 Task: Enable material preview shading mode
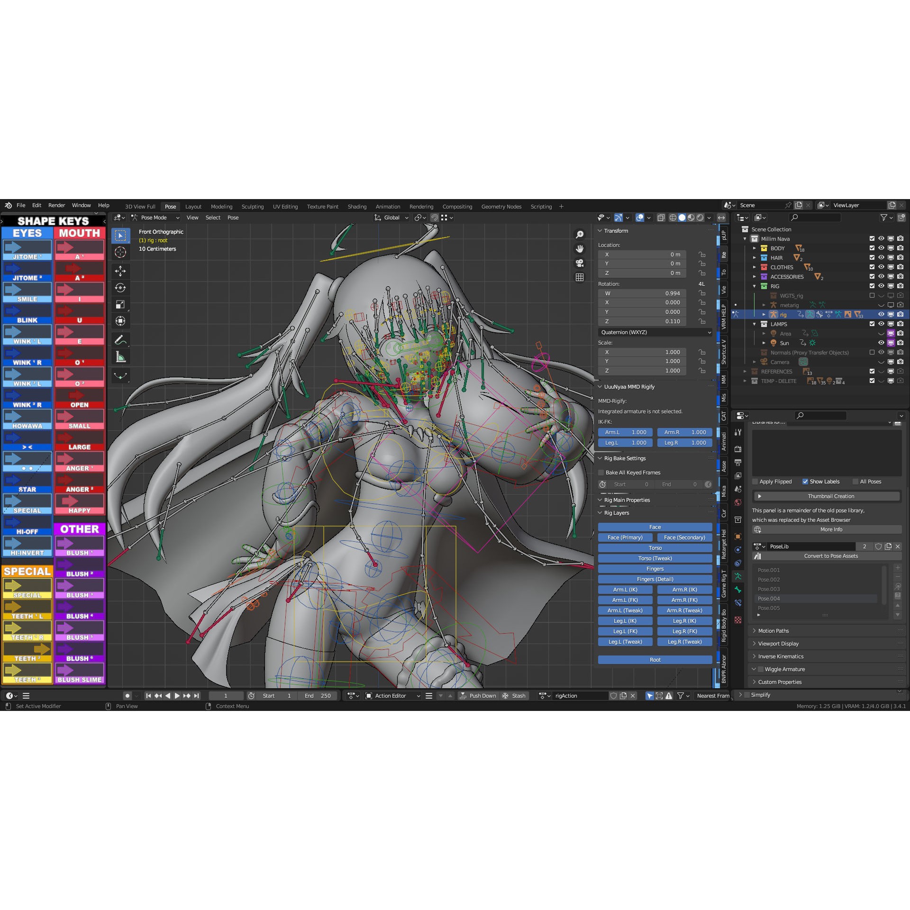[691, 217]
